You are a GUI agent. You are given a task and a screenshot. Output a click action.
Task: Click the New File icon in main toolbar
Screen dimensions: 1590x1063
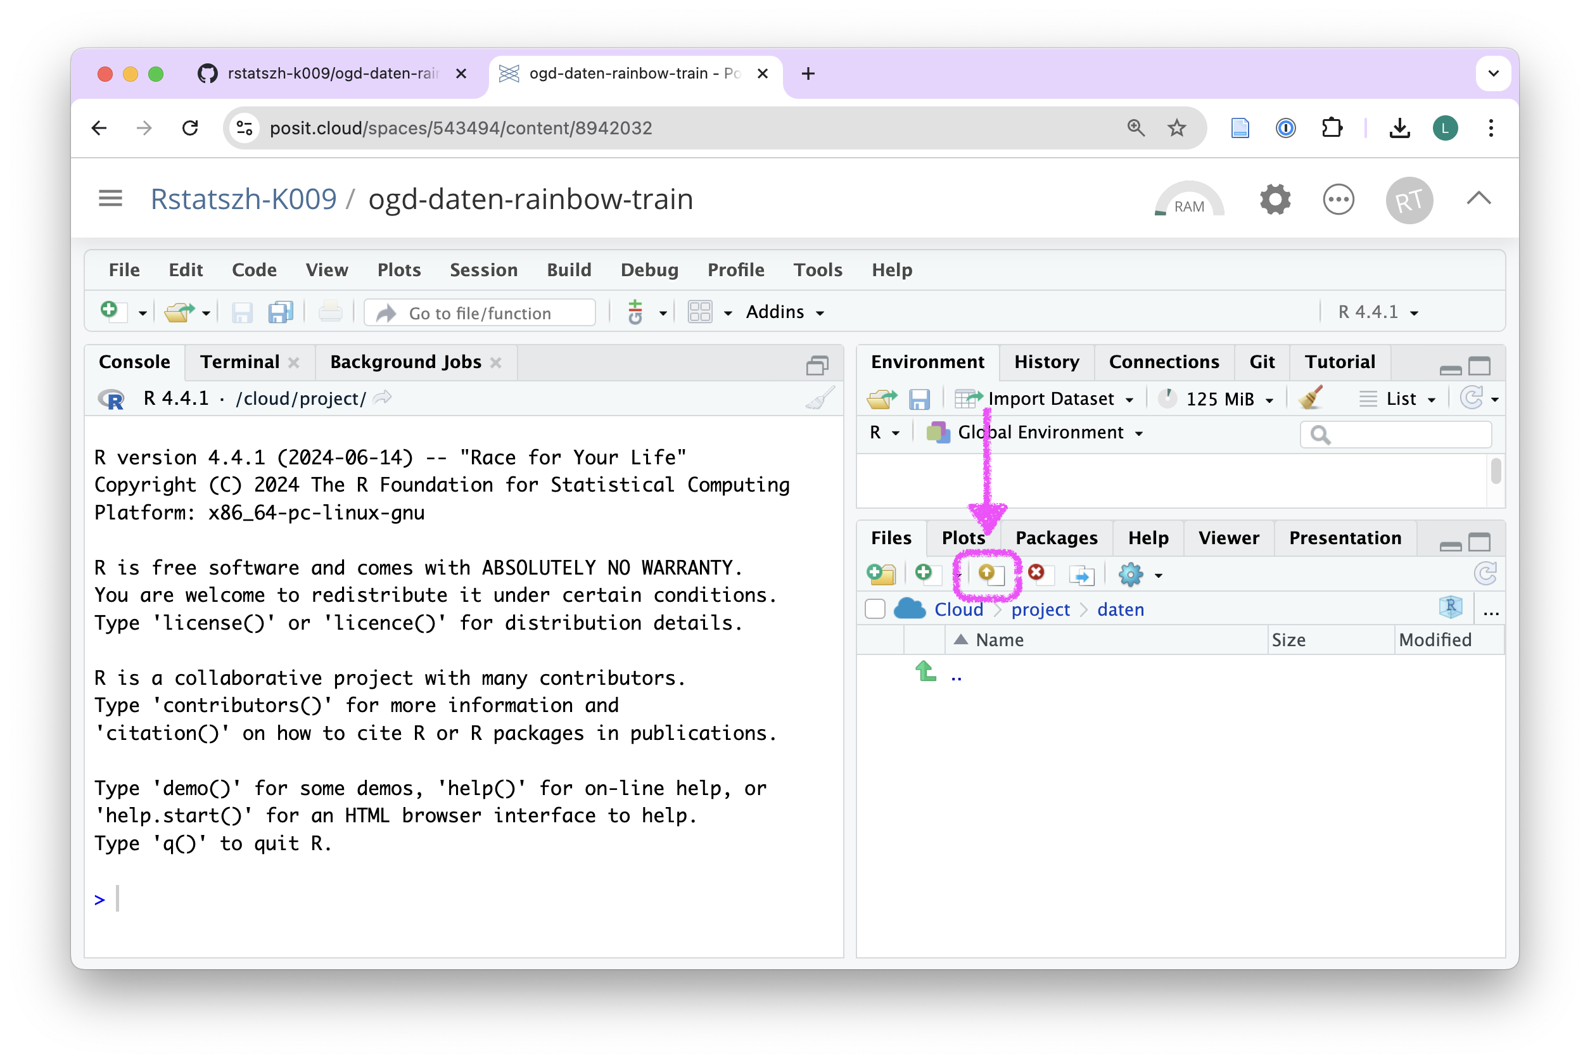[113, 312]
